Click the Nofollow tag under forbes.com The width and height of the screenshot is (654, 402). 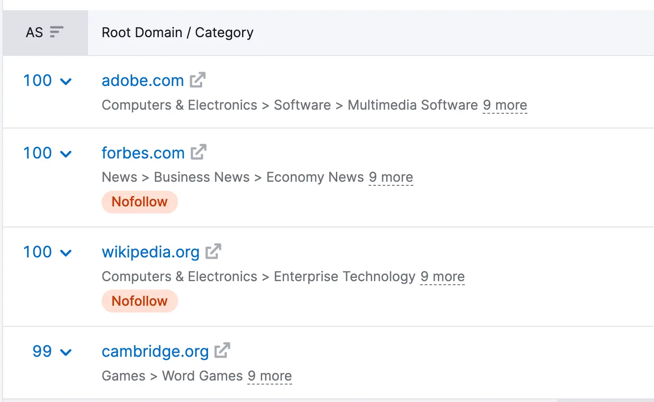[x=140, y=202]
